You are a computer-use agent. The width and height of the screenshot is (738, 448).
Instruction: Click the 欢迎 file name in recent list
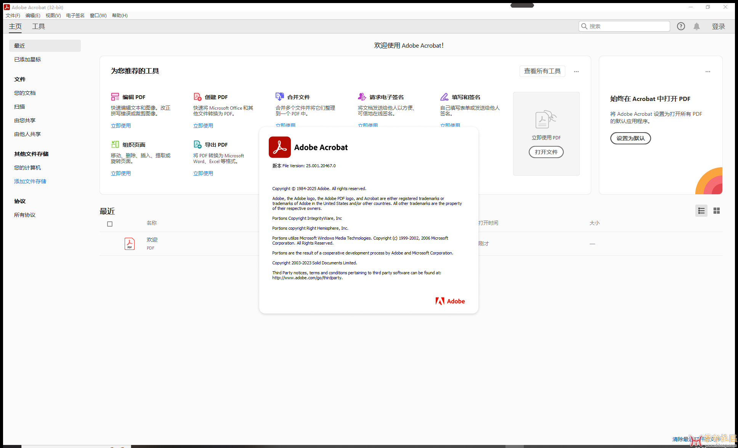(x=152, y=240)
